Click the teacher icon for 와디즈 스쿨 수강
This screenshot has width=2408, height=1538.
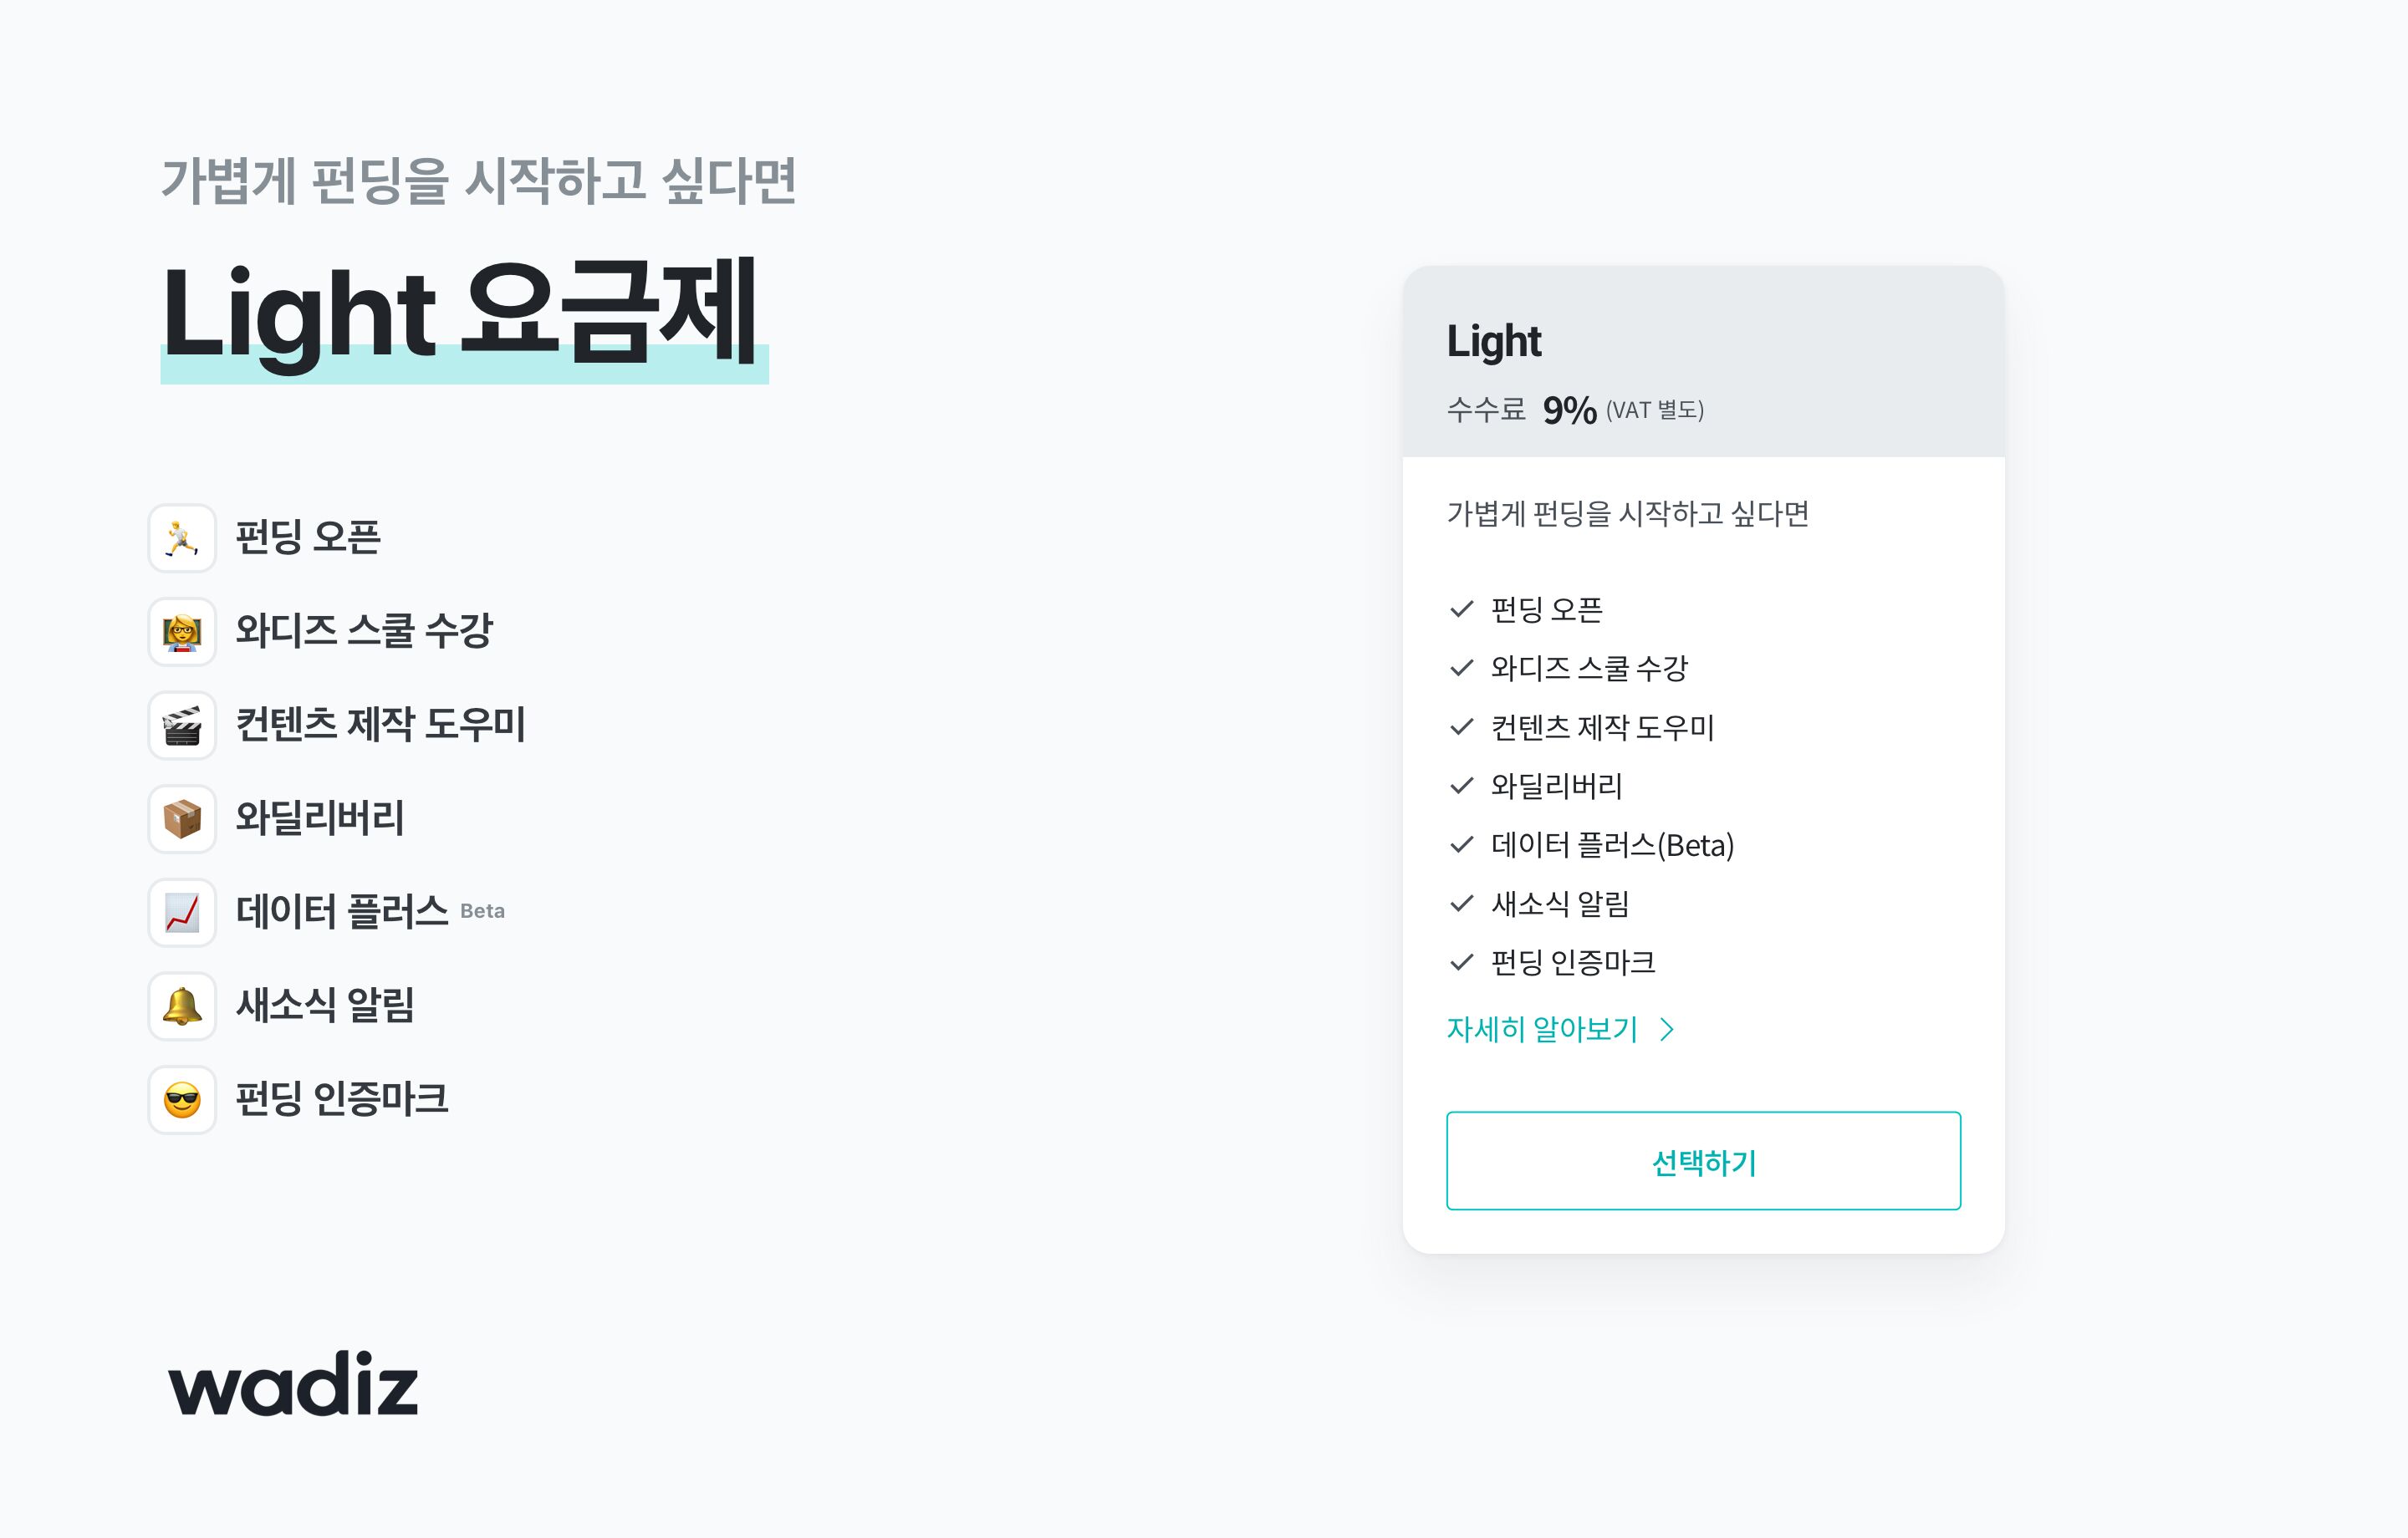(x=182, y=632)
